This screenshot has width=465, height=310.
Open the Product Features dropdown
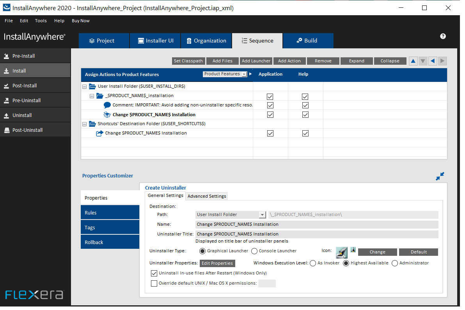(225, 74)
